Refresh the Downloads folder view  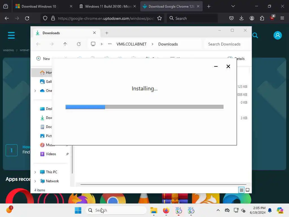(79, 44)
